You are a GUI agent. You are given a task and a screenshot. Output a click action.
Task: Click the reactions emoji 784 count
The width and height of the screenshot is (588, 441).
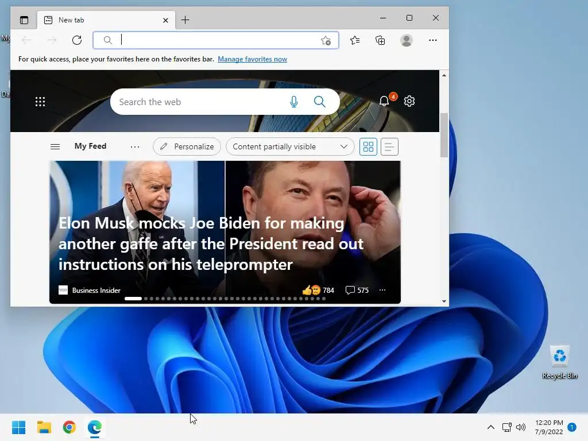coord(318,290)
